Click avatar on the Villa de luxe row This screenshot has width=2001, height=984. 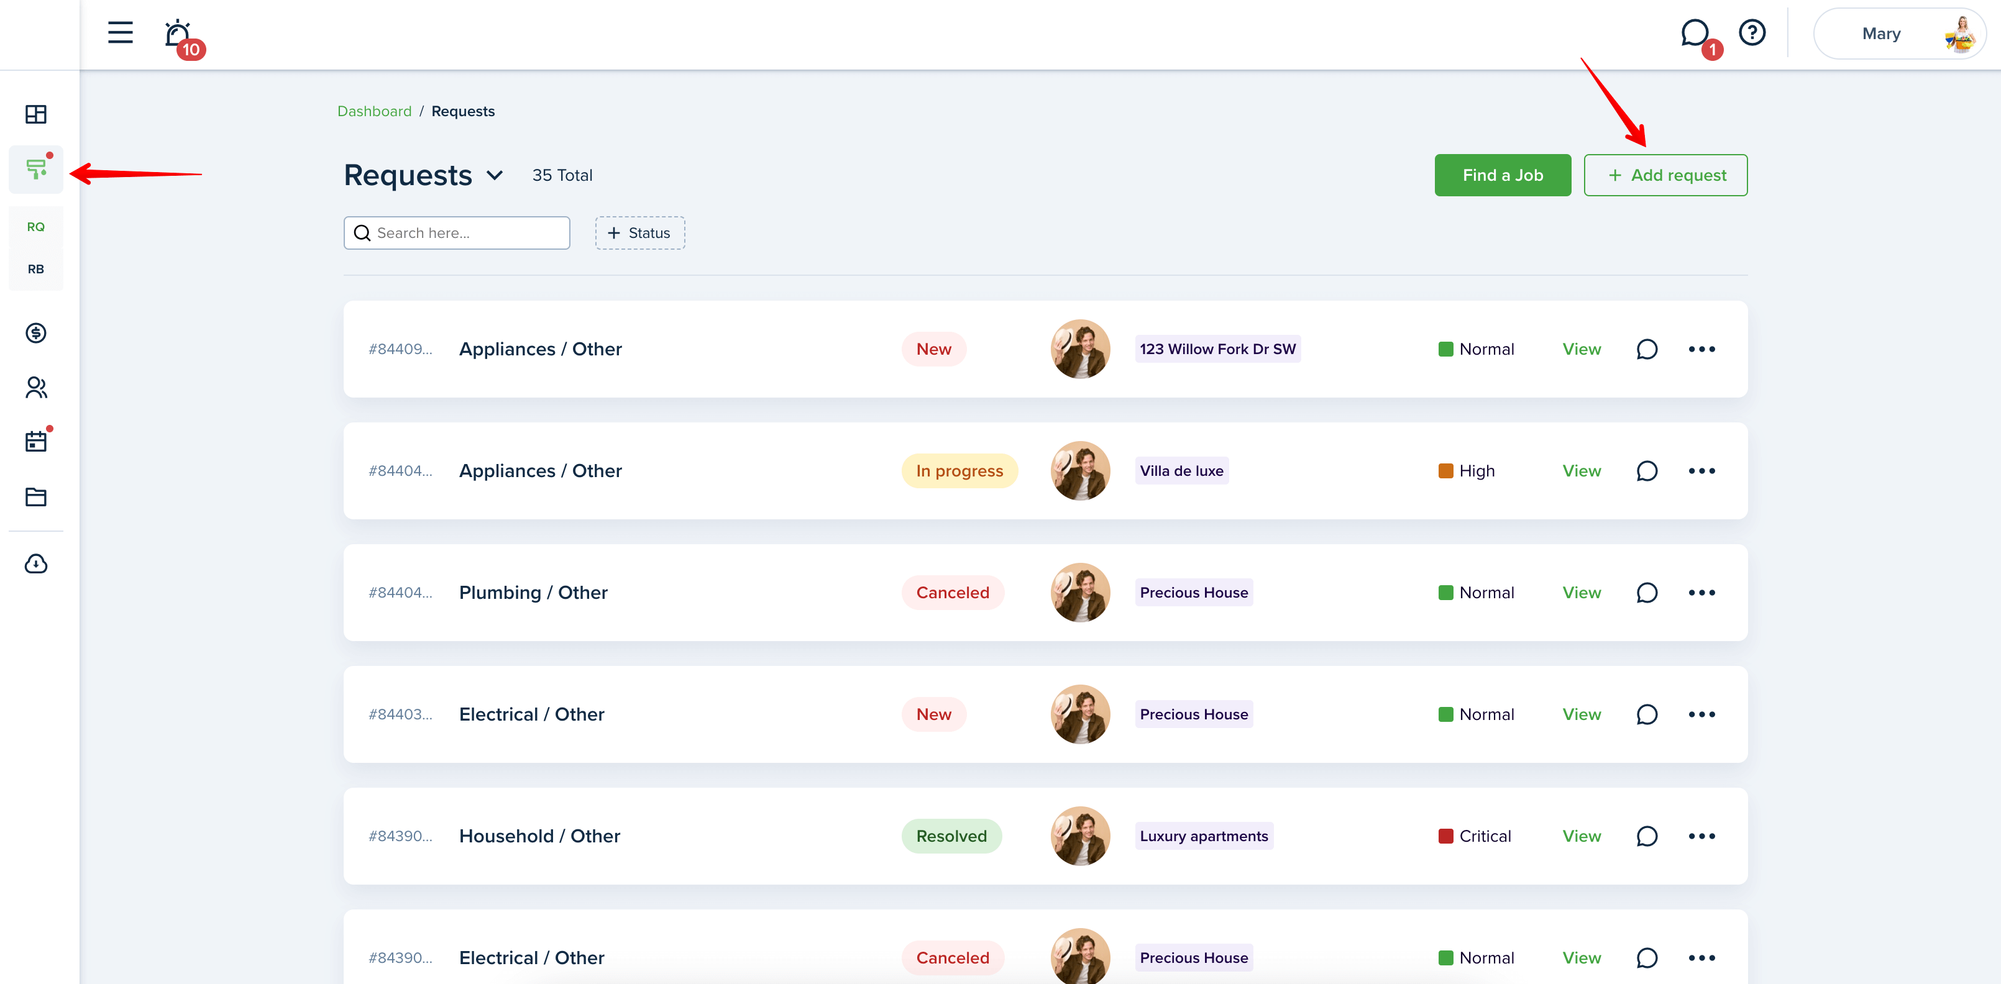pos(1080,471)
